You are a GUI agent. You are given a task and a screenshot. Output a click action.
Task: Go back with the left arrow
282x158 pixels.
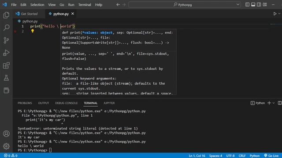(x=118, y=5)
